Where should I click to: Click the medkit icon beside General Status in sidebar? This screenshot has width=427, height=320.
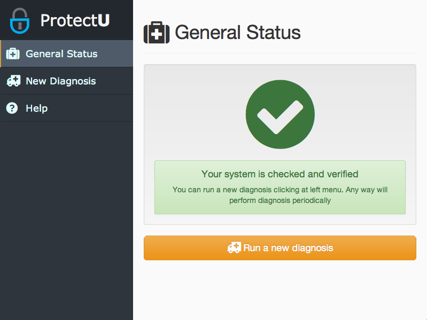pyautogui.click(x=13, y=54)
